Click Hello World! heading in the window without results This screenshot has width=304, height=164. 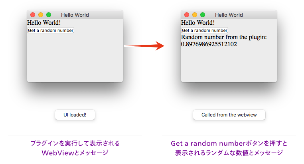44,23
